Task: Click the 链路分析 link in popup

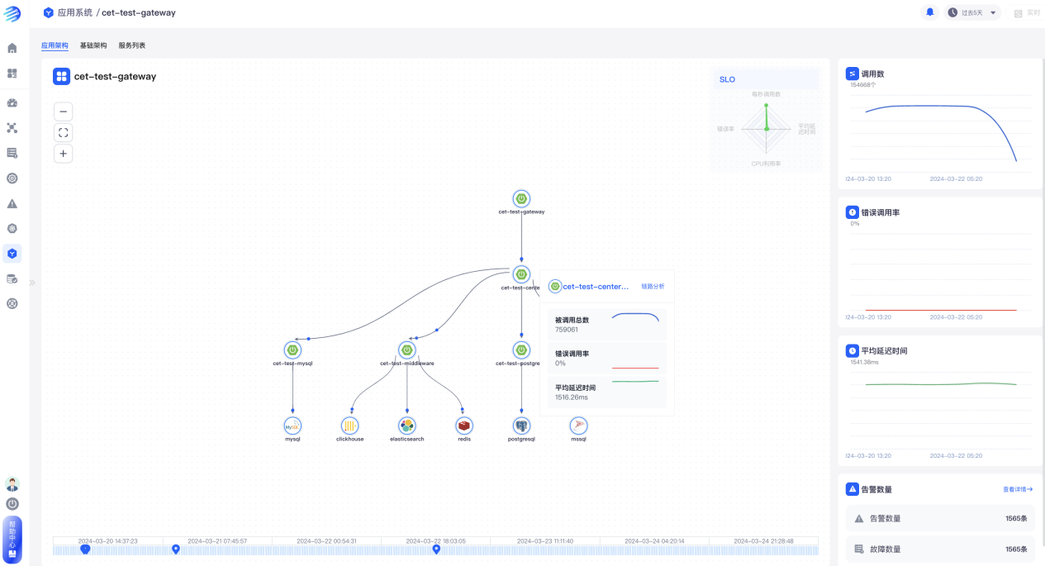Action: (x=653, y=287)
